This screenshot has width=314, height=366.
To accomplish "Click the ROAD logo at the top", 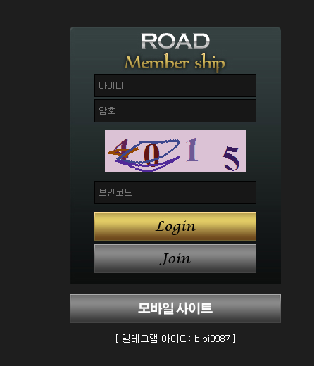I will click(x=175, y=41).
